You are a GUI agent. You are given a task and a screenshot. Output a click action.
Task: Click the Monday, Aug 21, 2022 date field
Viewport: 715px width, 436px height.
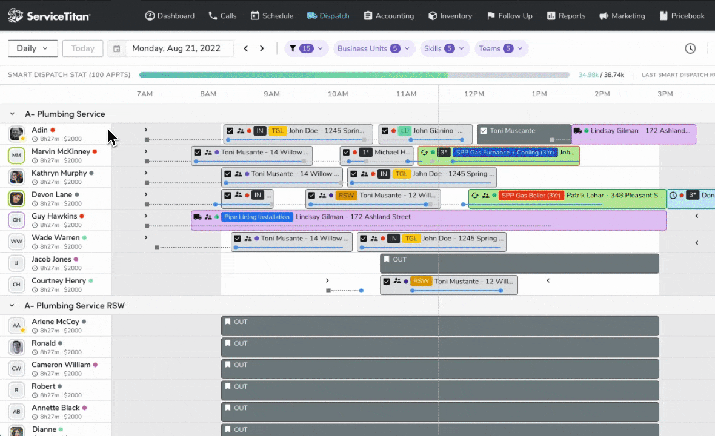click(176, 48)
